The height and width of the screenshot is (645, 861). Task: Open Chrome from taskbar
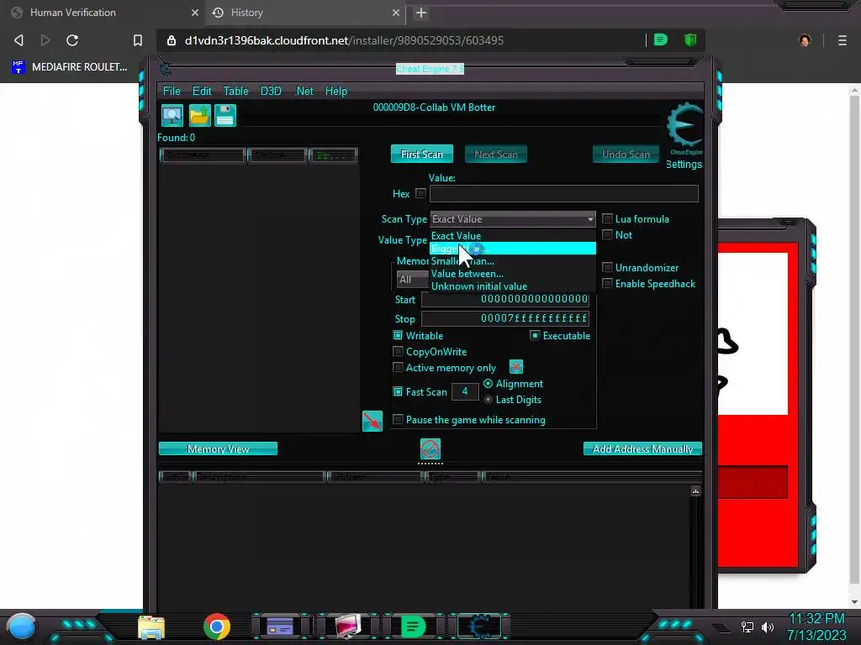(x=216, y=627)
